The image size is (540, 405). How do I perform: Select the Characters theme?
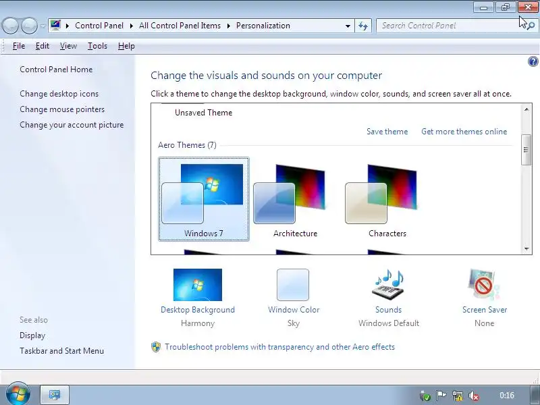point(387,199)
